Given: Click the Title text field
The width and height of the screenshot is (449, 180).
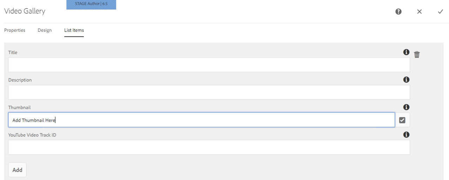Looking at the screenshot, I should coord(209,65).
